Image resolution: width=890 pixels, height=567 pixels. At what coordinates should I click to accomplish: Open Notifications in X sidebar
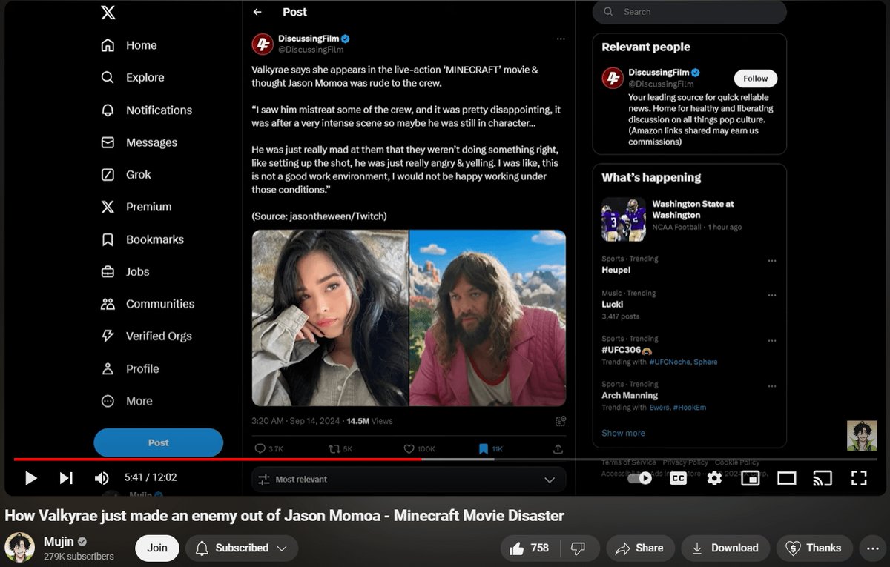(x=146, y=110)
